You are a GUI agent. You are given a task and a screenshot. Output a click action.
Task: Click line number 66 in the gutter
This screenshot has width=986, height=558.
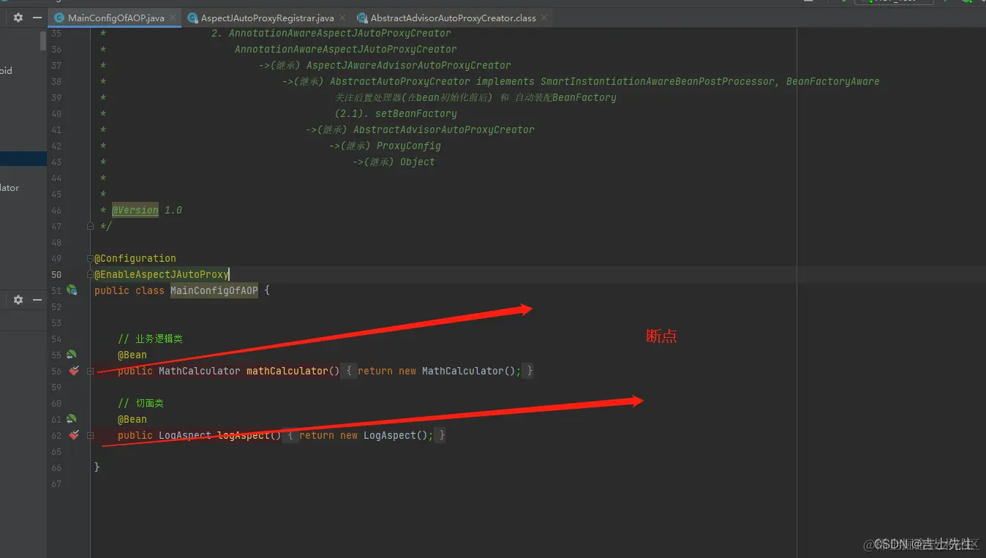click(56, 467)
